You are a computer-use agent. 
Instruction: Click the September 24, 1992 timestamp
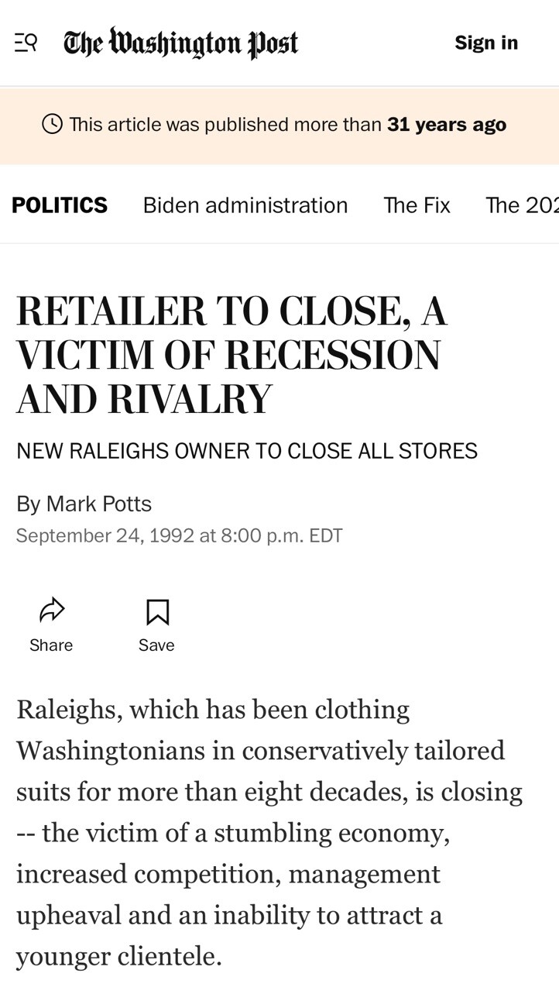(x=179, y=536)
